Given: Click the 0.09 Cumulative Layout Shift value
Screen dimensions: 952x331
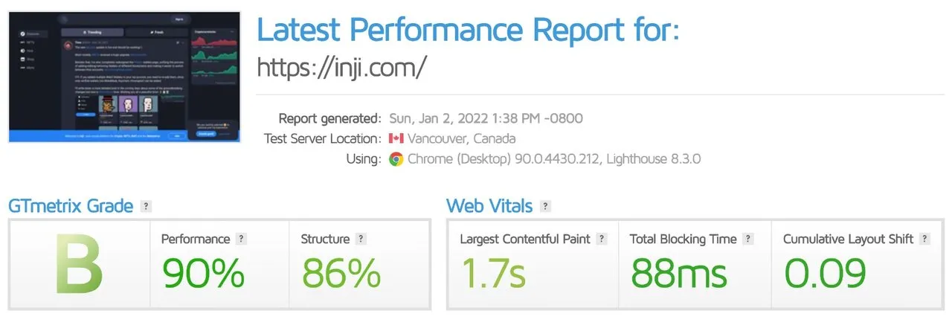Looking at the screenshot, I should coord(826,273).
